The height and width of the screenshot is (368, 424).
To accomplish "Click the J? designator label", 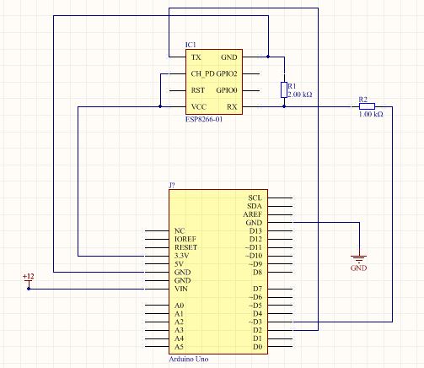I will pyautogui.click(x=172, y=186).
